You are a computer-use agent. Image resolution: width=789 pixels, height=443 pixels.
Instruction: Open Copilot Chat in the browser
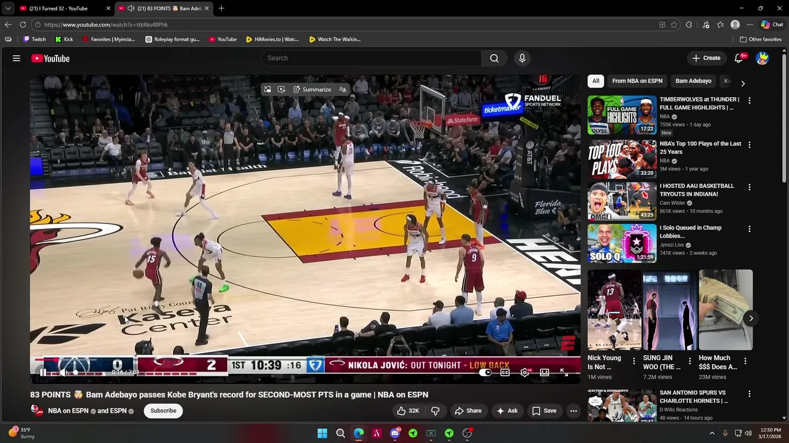(x=772, y=25)
